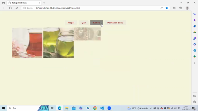The width and height of the screenshot is (198, 111).
Task: Open Outlook sidebar icon
Action: [195, 50]
